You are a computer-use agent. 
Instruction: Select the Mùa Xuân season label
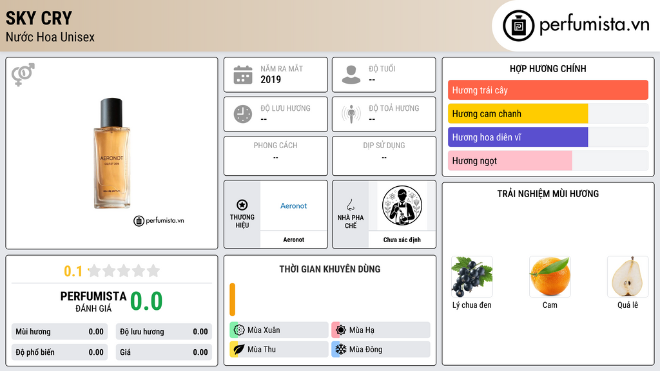[264, 330]
